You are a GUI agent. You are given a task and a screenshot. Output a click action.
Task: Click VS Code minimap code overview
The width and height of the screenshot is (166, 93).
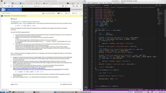161,16
